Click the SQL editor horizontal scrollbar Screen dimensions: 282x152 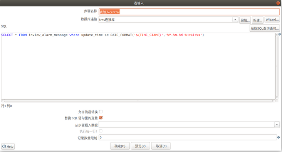138,101
